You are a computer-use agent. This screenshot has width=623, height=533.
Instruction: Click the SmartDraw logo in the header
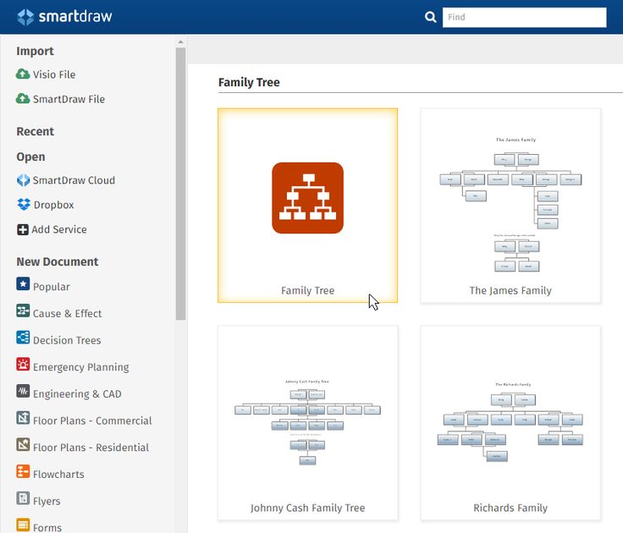pos(65,17)
